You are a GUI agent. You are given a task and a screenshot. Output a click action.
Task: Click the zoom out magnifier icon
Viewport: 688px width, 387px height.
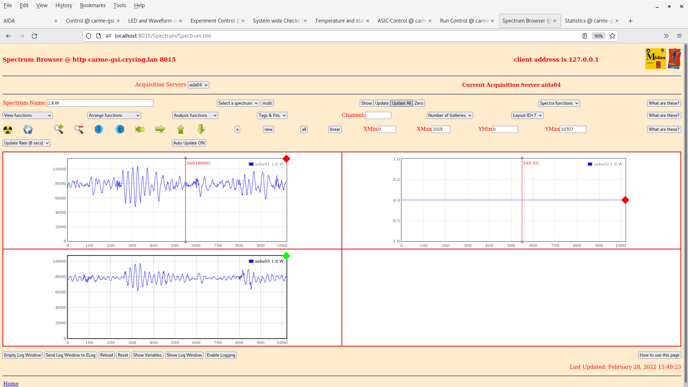coord(79,129)
